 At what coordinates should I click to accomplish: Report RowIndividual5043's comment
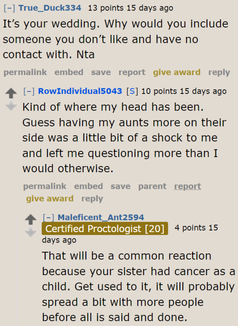pos(187,186)
